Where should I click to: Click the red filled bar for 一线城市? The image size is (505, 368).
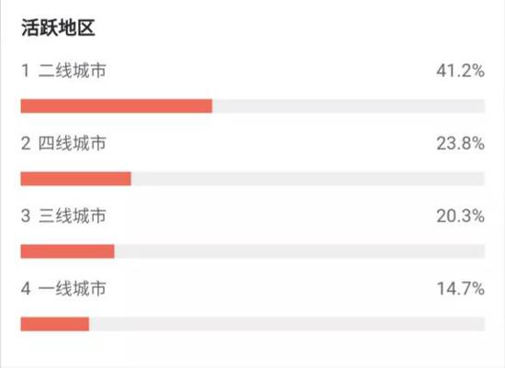pyautogui.click(x=55, y=324)
